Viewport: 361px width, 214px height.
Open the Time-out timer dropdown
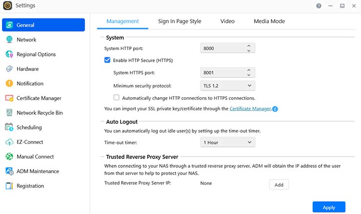(228, 142)
